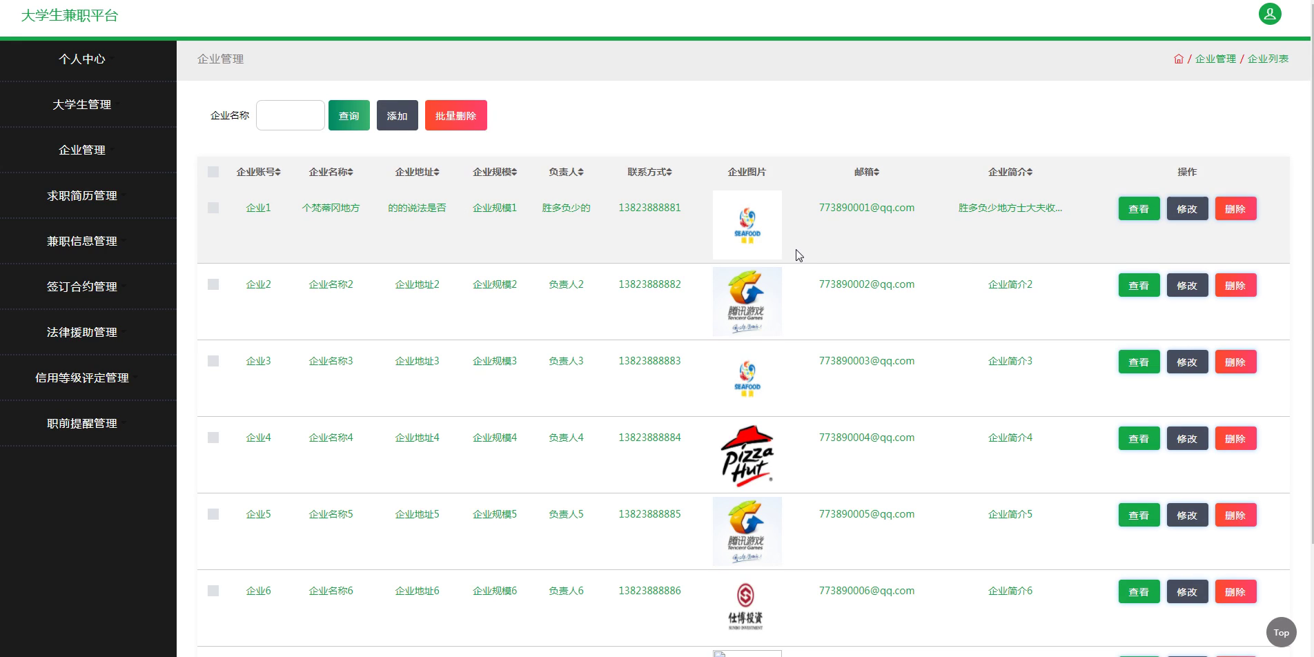
Task: Expand 法律援助管理 sidebar menu
Action: click(x=88, y=333)
